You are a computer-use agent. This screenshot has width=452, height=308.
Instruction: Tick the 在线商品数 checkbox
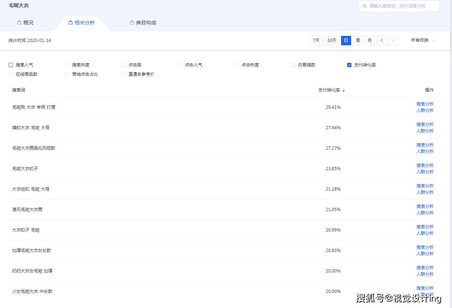[11, 74]
